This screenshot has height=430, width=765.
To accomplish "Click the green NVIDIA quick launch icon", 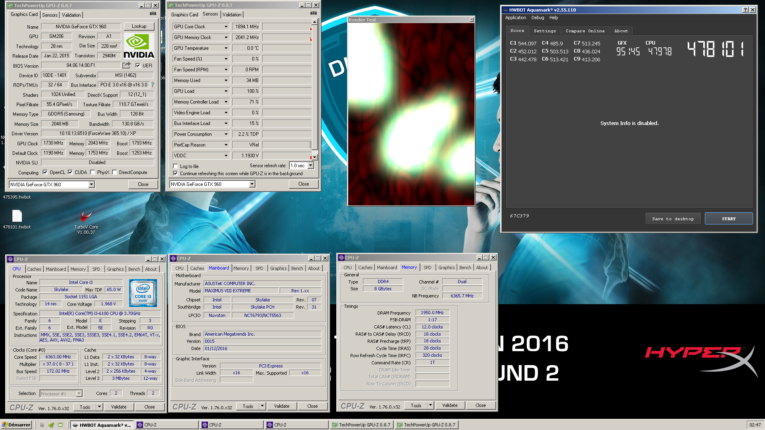I will (51, 425).
